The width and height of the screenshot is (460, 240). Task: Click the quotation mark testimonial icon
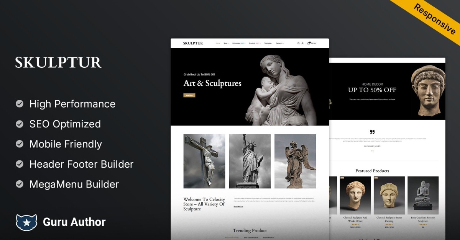coord(372,132)
